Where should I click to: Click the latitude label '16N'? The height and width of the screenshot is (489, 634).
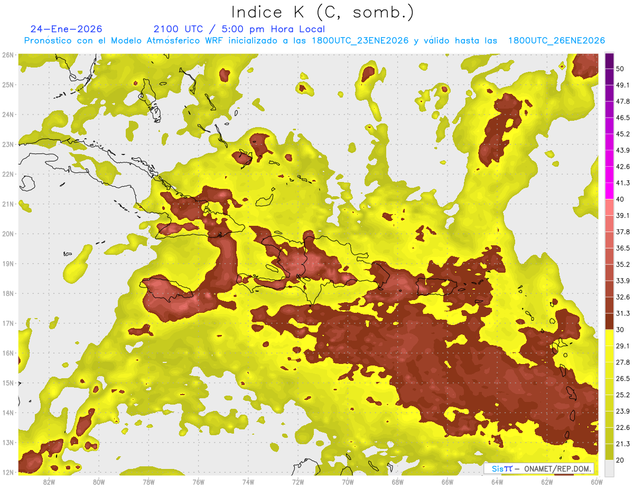pyautogui.click(x=7, y=353)
